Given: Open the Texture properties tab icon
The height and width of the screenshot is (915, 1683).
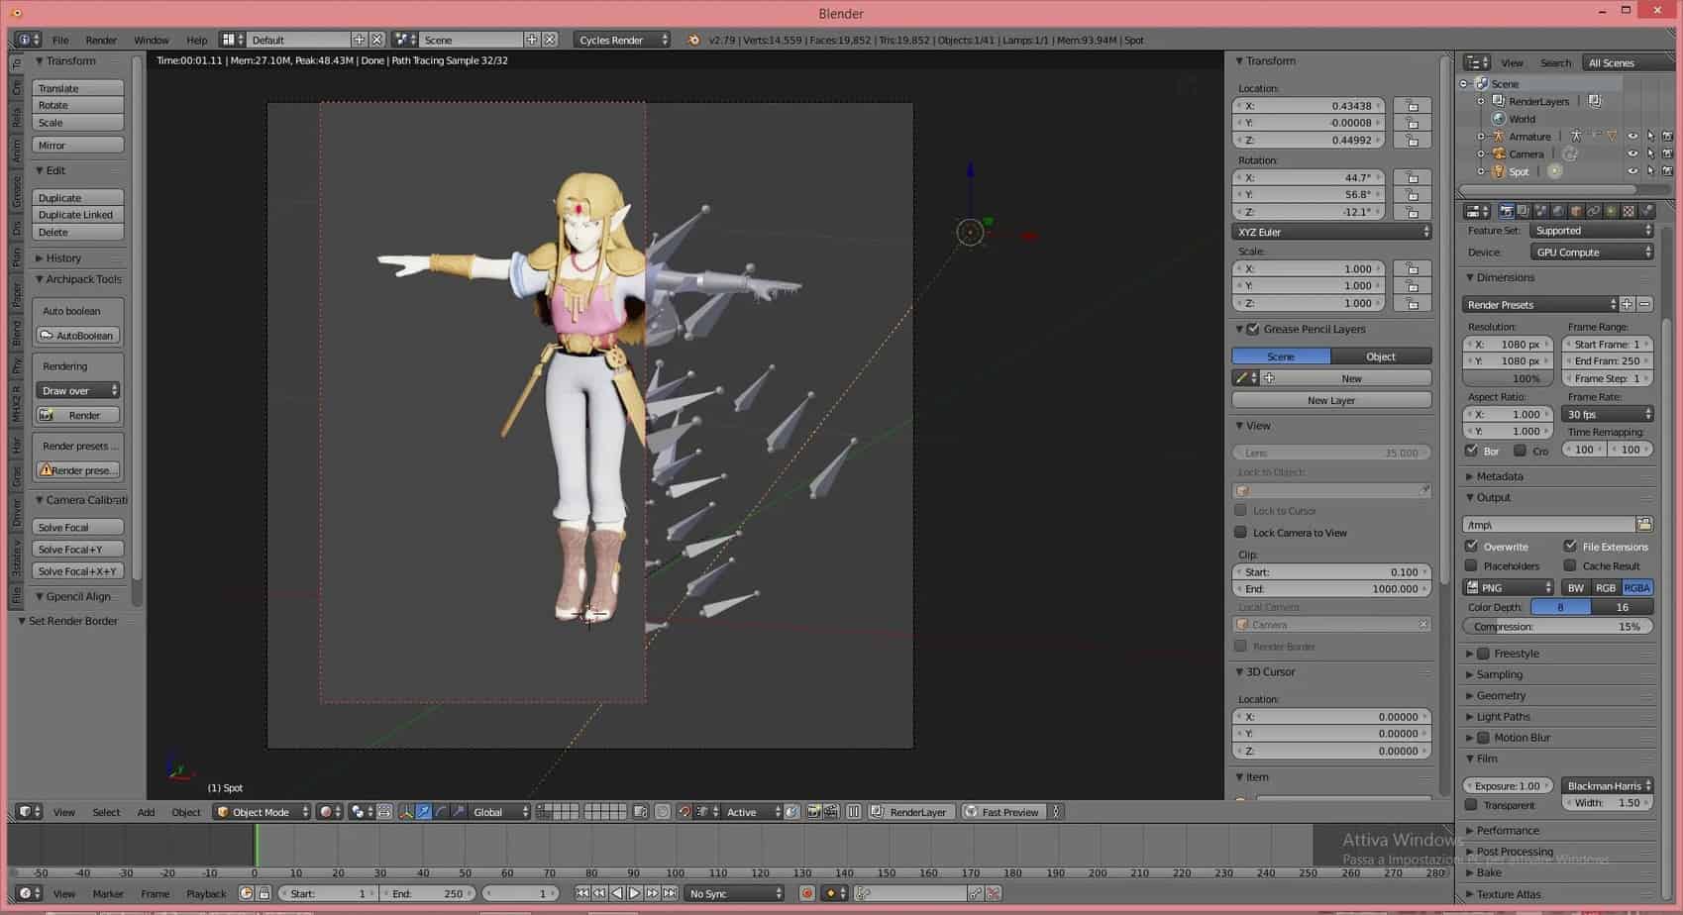Looking at the screenshot, I should click(1629, 211).
